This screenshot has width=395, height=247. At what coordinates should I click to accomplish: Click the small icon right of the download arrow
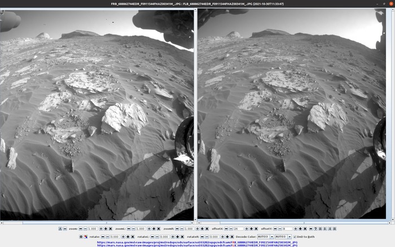[x=65, y=228]
